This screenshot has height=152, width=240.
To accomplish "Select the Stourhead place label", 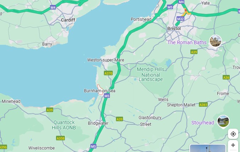I will (203, 123).
